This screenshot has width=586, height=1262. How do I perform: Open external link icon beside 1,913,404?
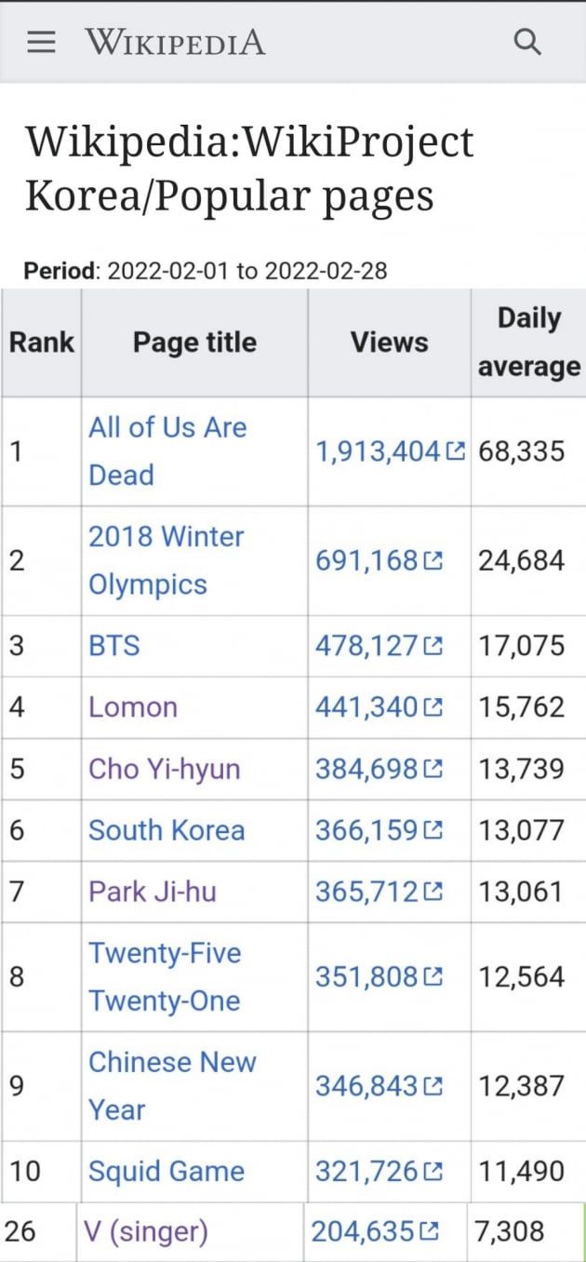(x=455, y=452)
